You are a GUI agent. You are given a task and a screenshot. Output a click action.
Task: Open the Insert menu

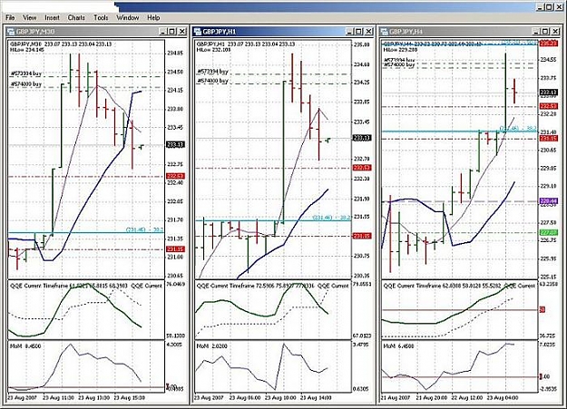coord(52,18)
